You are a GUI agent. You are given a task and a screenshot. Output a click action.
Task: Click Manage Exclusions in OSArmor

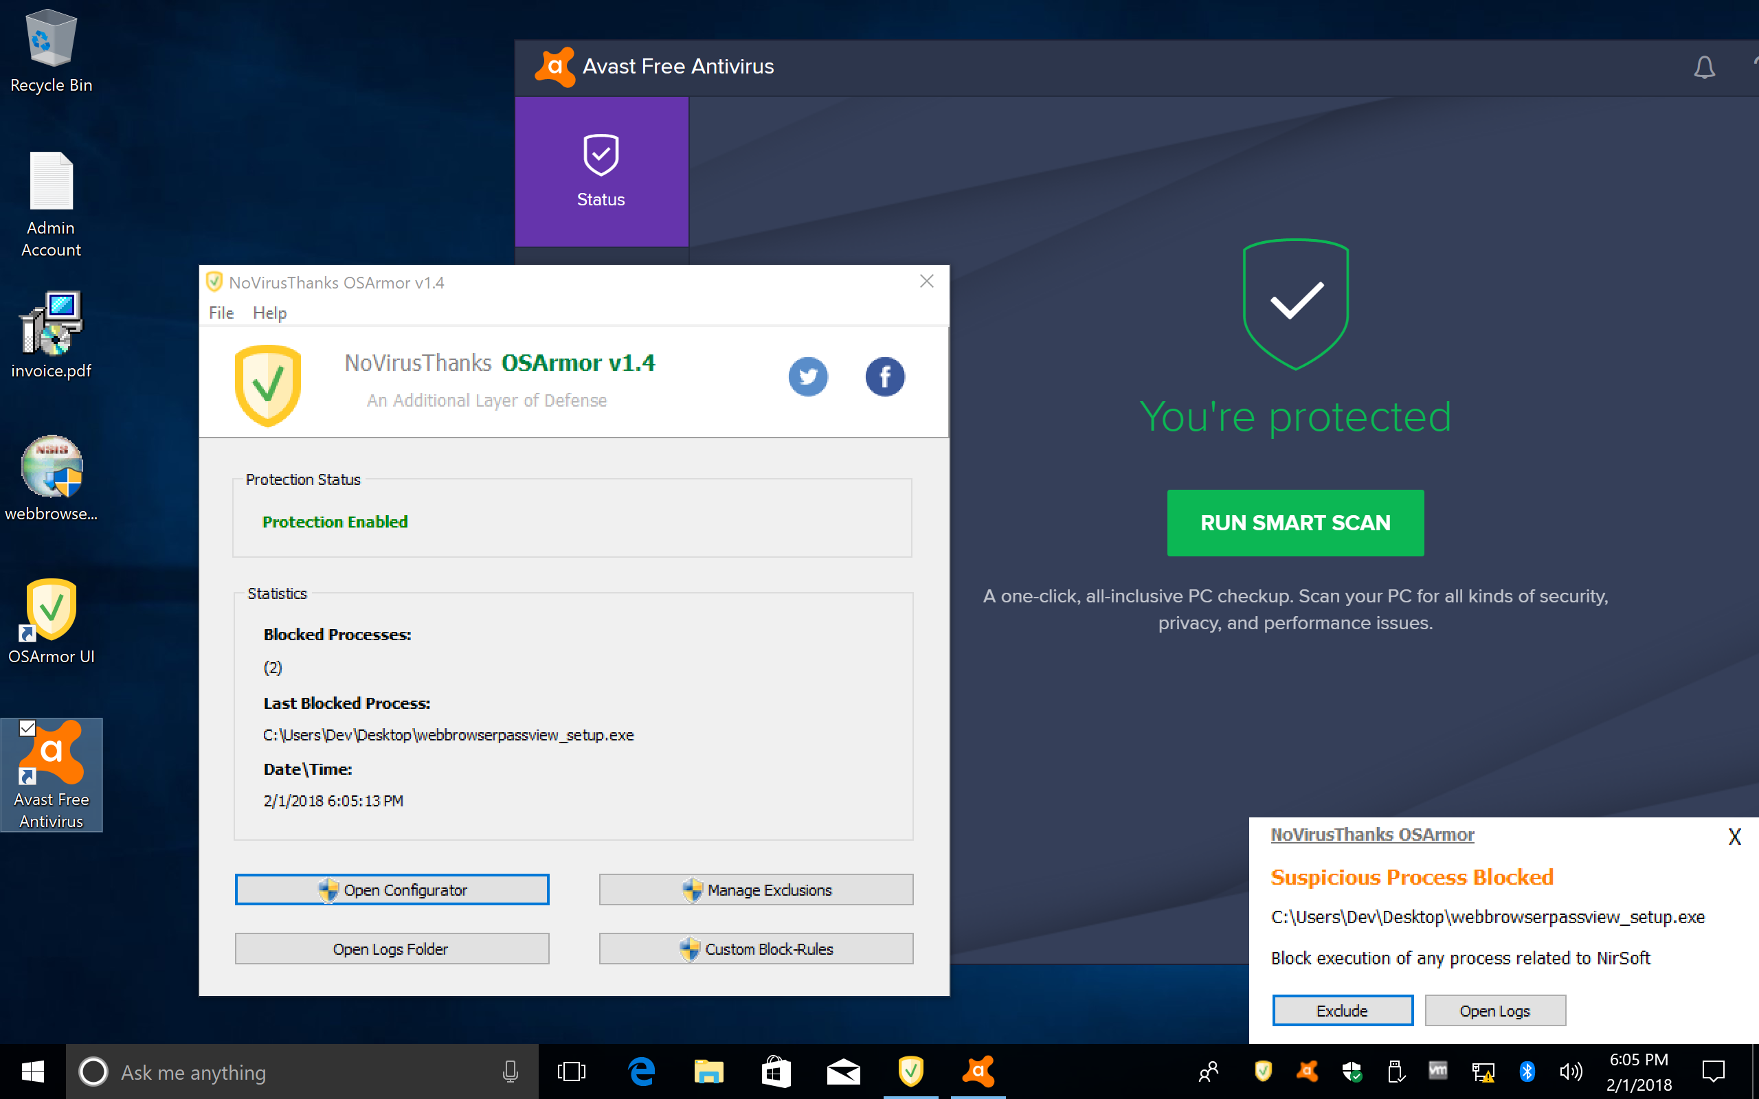coord(756,889)
